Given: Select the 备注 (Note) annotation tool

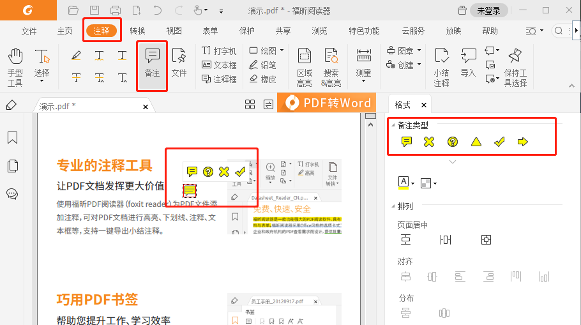Looking at the screenshot, I should [x=152, y=64].
